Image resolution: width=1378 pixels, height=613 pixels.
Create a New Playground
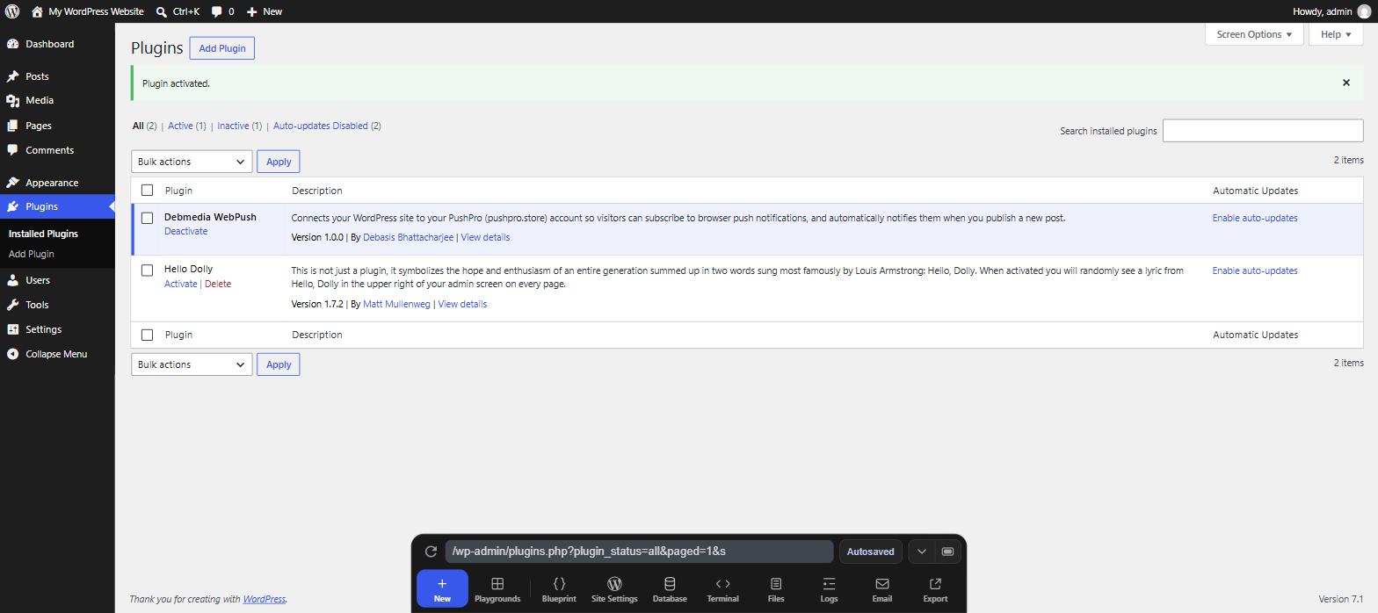[442, 589]
